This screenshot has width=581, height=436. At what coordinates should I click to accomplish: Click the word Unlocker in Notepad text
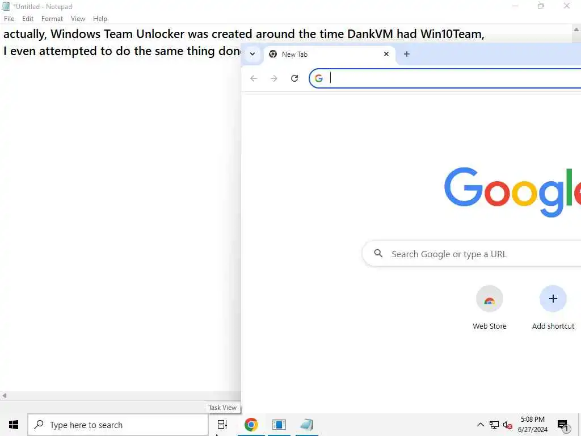(x=160, y=34)
